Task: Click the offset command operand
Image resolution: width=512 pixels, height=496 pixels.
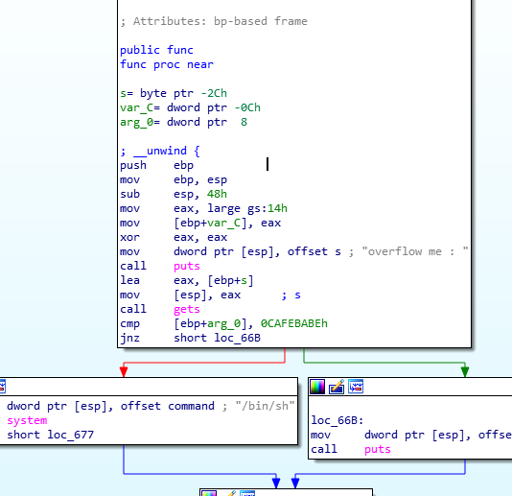Action: click(x=168, y=406)
